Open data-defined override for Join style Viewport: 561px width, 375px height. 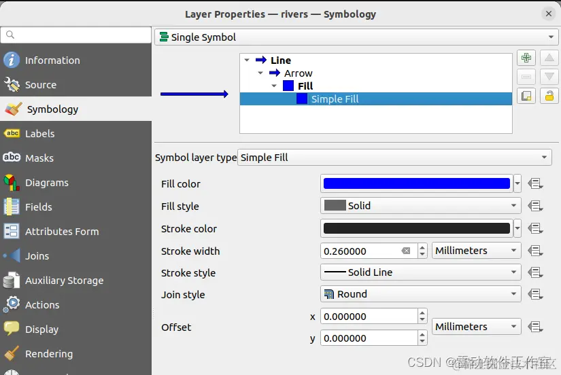coord(535,294)
